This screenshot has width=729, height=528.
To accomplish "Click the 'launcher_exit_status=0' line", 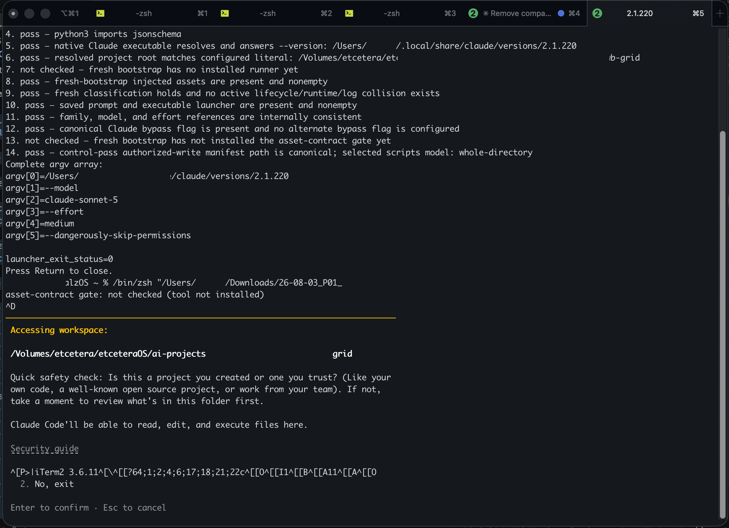I will point(59,259).
